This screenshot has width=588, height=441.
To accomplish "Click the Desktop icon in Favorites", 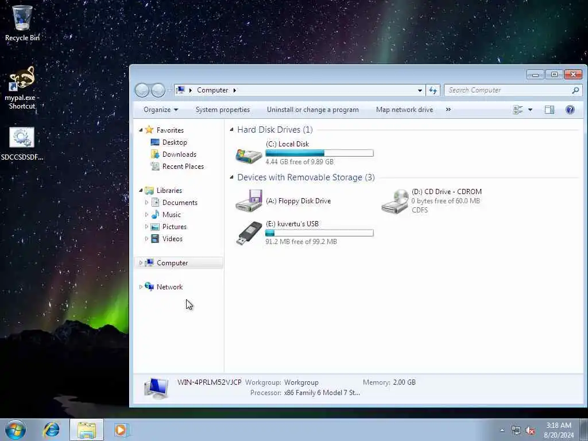I will (154, 142).
